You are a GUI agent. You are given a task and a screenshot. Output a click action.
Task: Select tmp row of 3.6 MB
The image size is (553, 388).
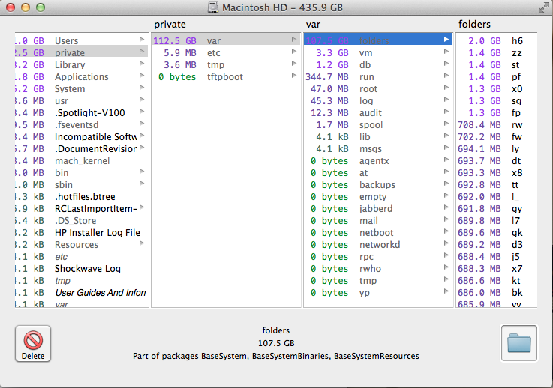click(226, 64)
